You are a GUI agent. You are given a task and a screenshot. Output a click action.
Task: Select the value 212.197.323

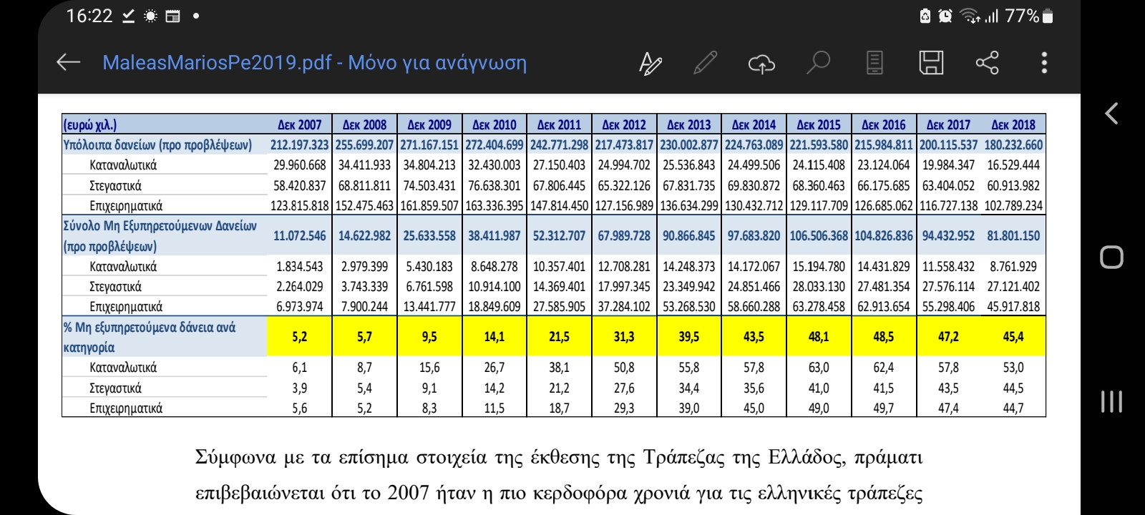[299, 144]
